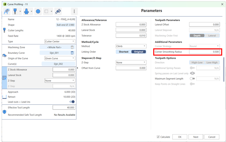Image resolution: width=226 pixels, height=142 pixels.
Task: Click the left panel Z Stock Allowance field
Action: (x=64, y=69)
